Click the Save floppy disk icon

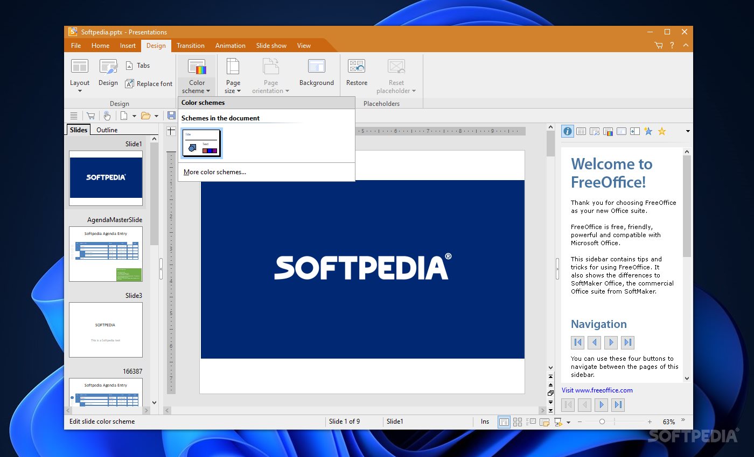(171, 116)
